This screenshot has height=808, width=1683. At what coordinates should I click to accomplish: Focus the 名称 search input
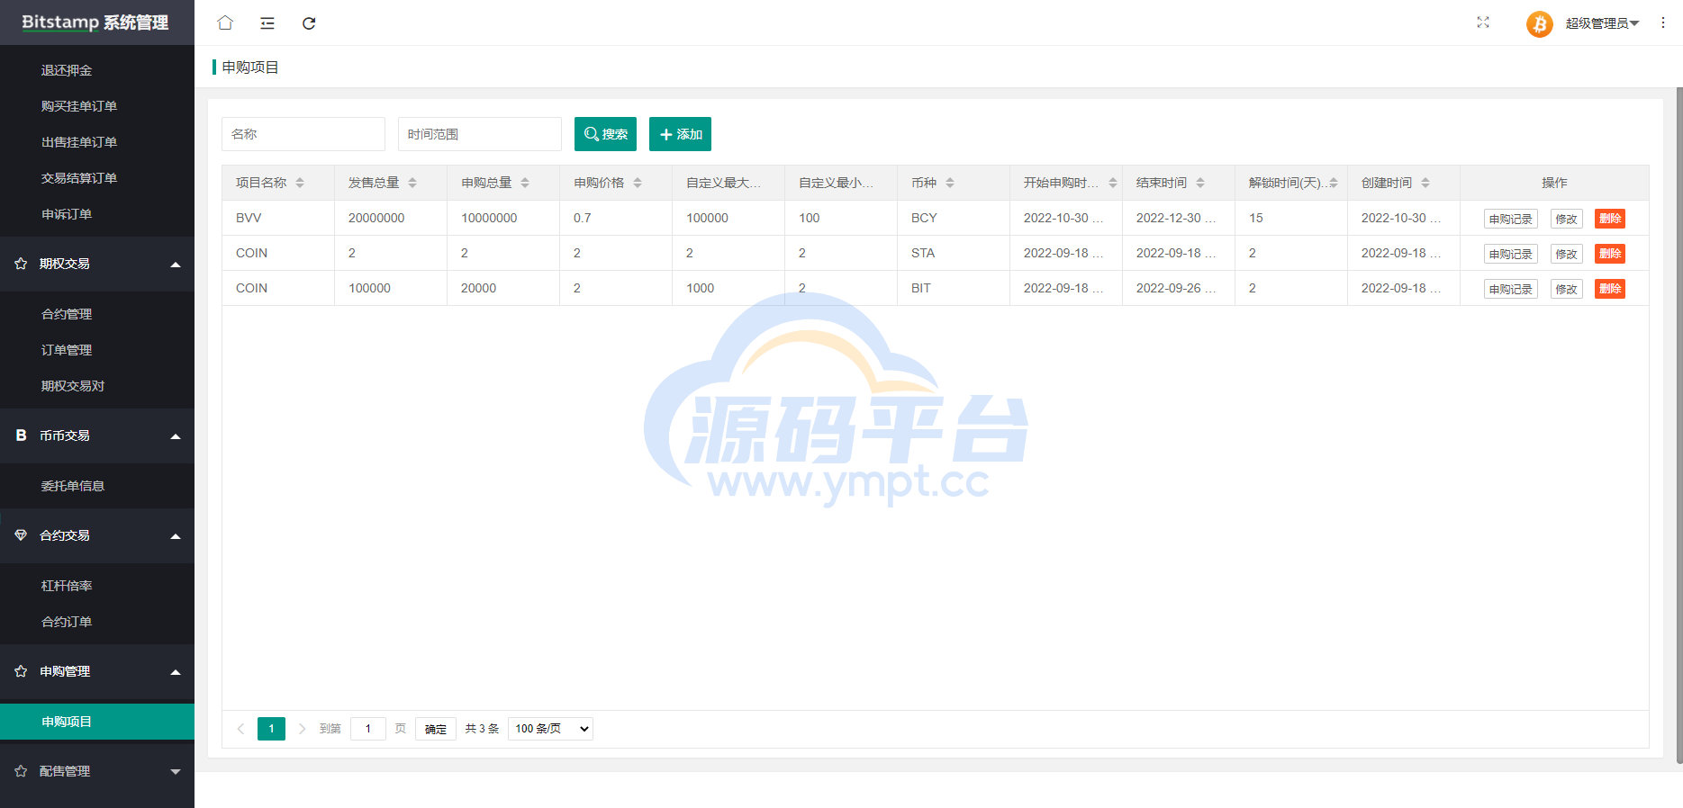[x=303, y=134]
